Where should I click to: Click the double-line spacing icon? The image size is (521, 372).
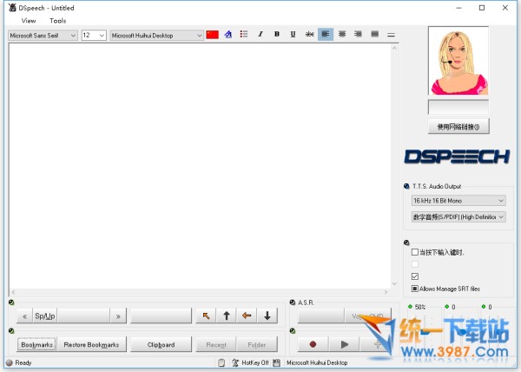coord(391,34)
